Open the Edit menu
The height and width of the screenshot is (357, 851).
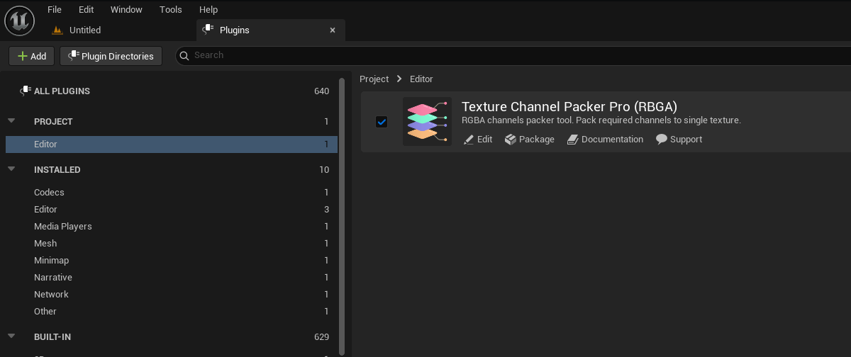(86, 9)
